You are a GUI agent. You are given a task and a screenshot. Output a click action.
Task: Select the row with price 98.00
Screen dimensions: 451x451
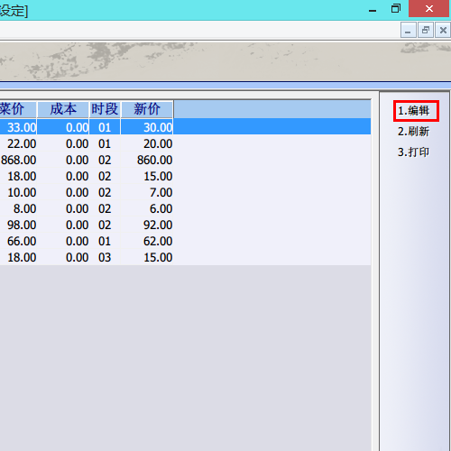[x=185, y=225]
